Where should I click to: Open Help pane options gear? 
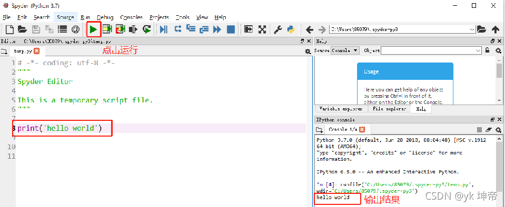tap(498, 50)
